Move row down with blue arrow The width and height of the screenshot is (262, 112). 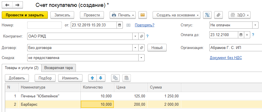[x=101, y=78]
